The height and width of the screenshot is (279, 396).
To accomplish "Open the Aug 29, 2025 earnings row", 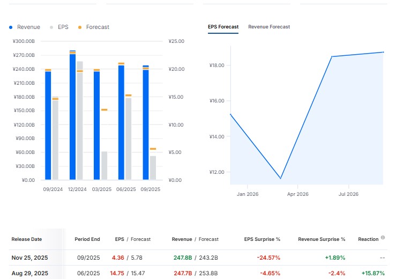I will coord(30,273).
